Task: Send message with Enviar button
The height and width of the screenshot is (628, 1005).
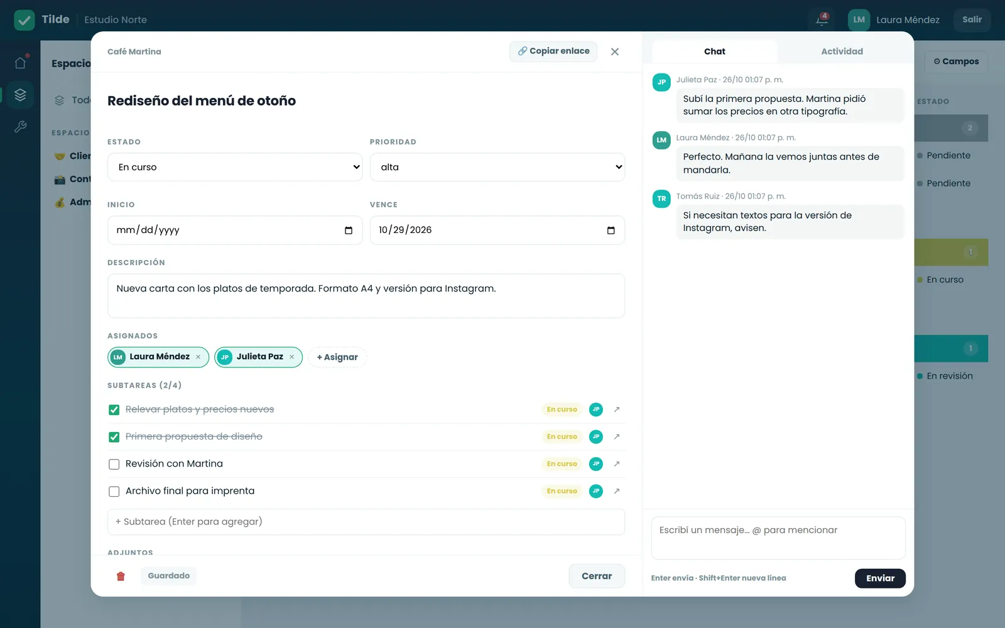Action: tap(880, 578)
